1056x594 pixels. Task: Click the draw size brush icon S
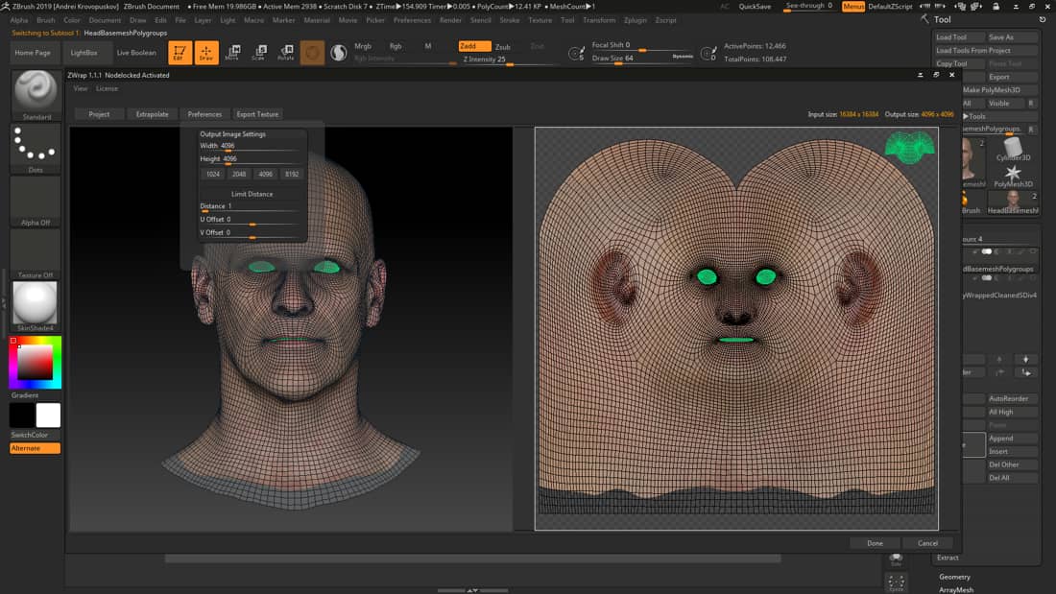(x=577, y=53)
